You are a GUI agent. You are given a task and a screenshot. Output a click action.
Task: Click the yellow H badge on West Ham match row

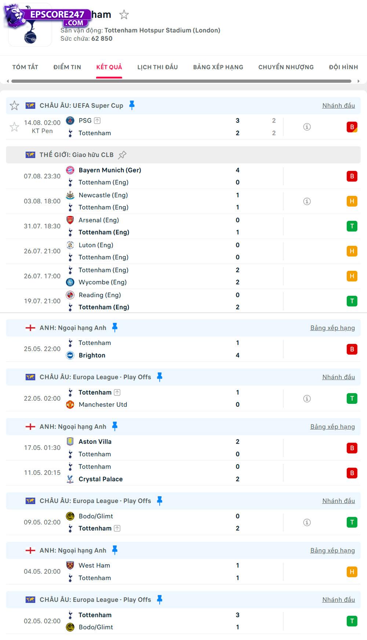pyautogui.click(x=352, y=572)
